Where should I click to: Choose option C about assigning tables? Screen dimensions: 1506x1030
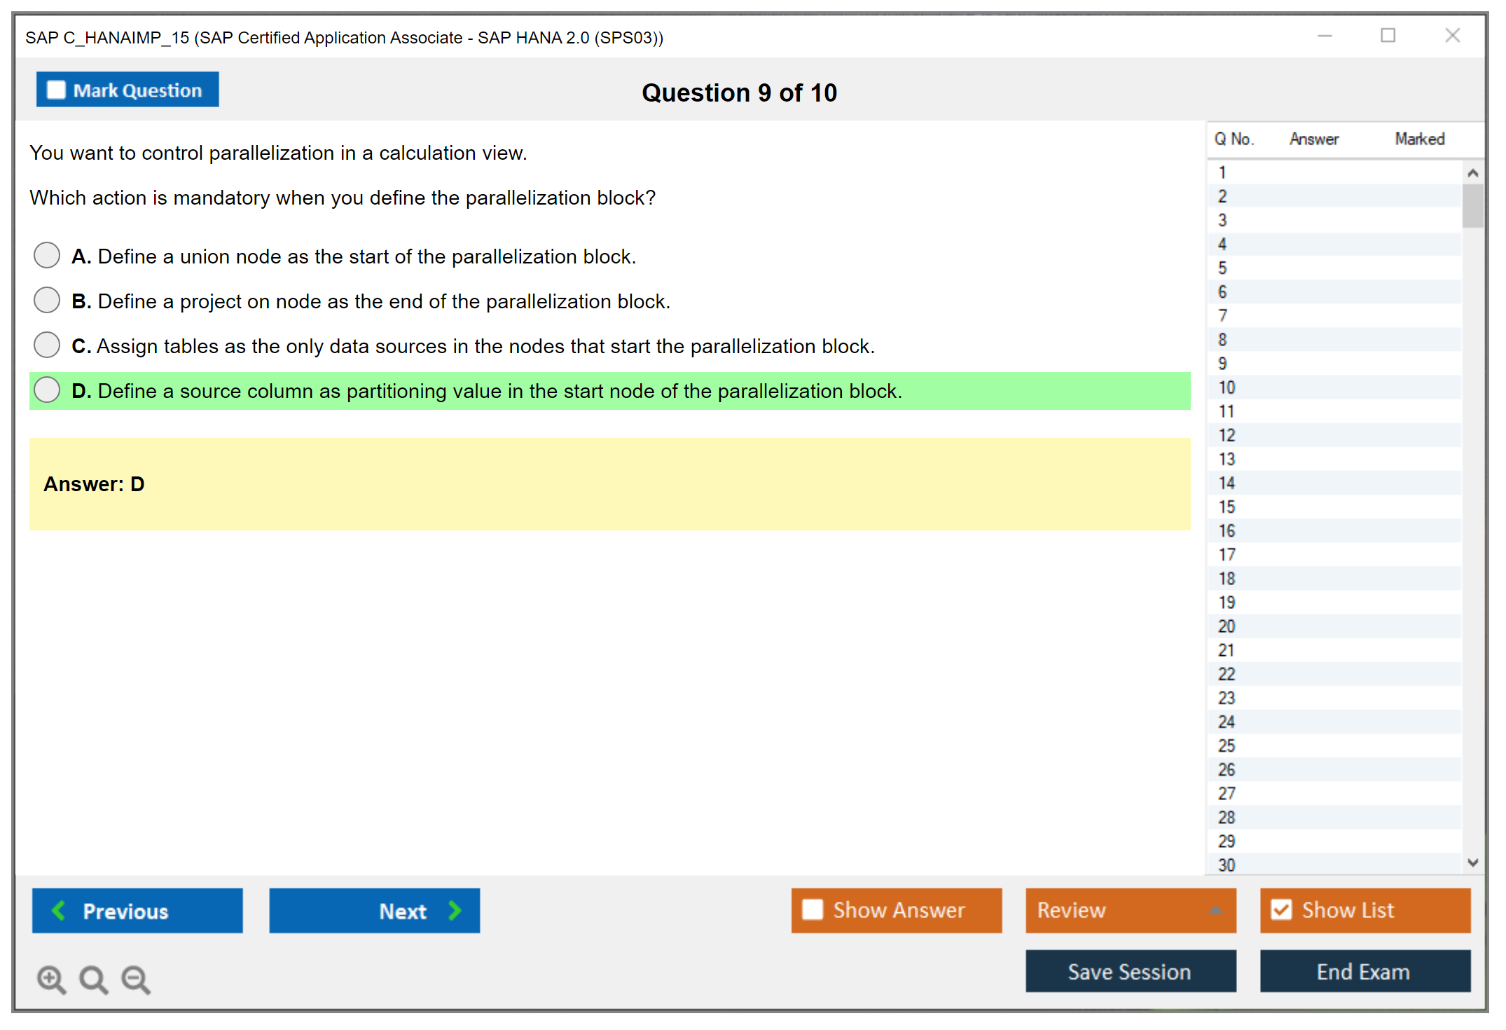(47, 345)
